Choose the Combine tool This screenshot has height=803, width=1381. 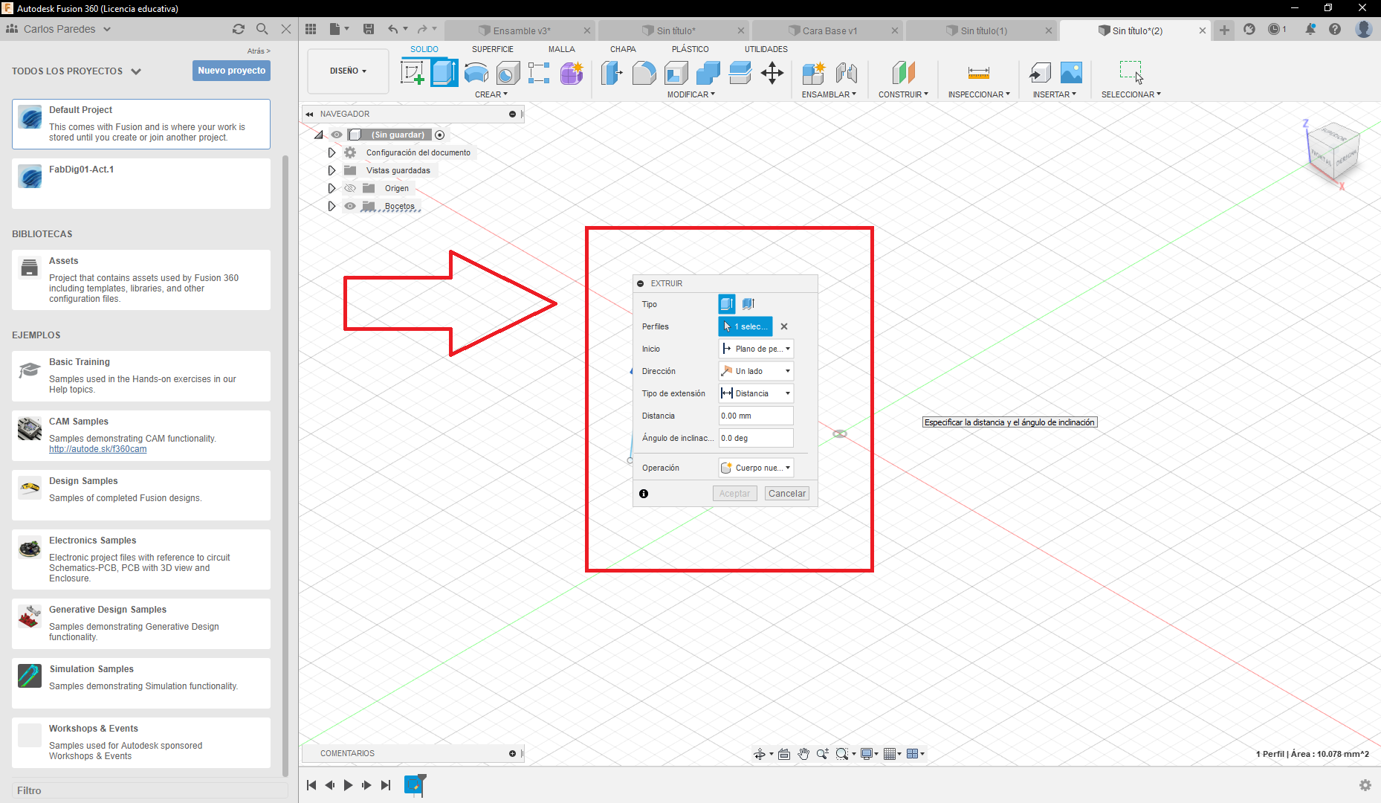point(708,73)
